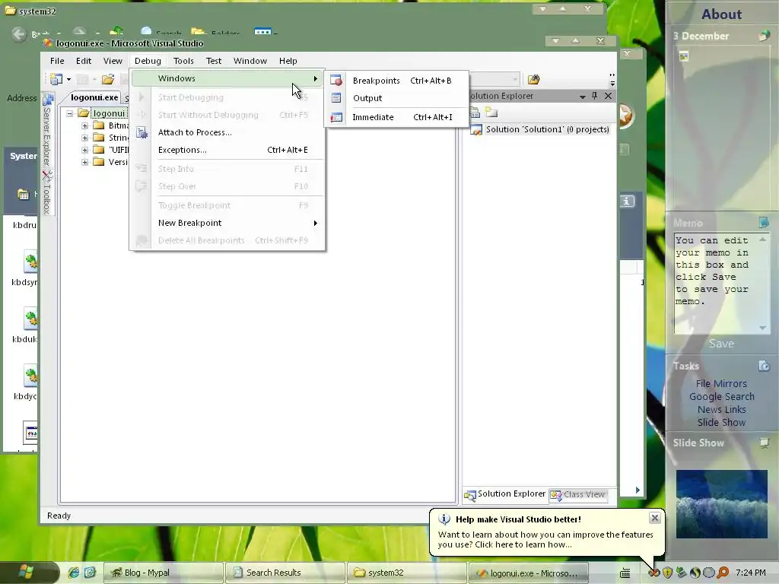Image resolution: width=779 pixels, height=584 pixels.
Task: Expand the Version folder node
Action: [x=85, y=162]
